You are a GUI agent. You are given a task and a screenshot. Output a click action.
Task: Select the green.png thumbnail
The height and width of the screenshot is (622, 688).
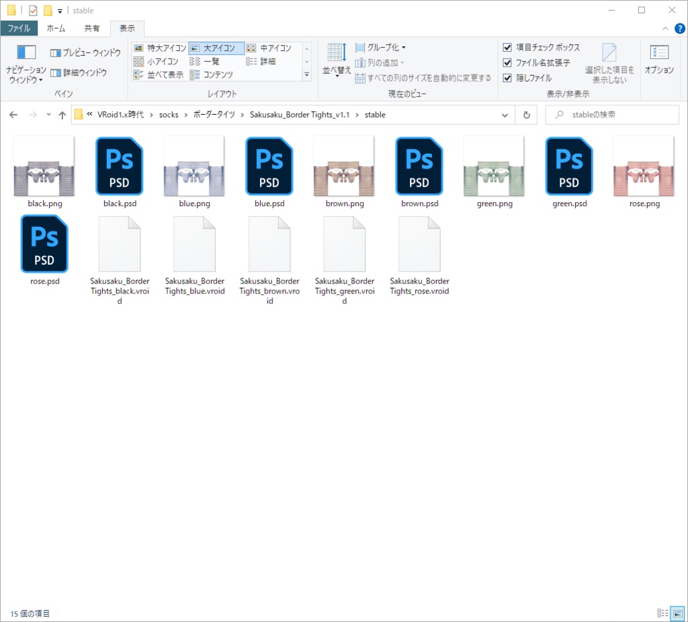(x=494, y=166)
